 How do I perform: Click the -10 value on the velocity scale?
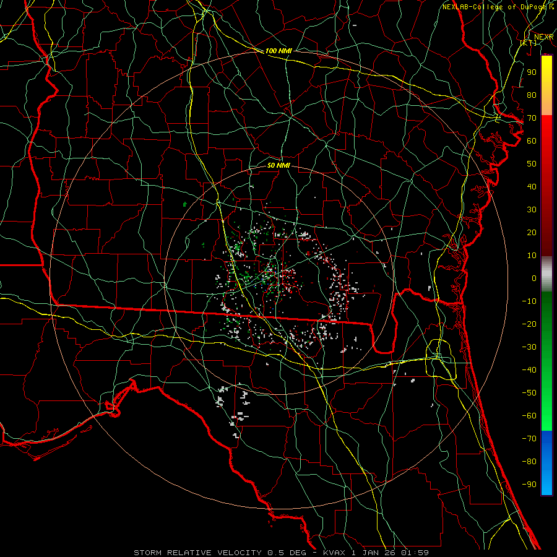pyautogui.click(x=529, y=301)
